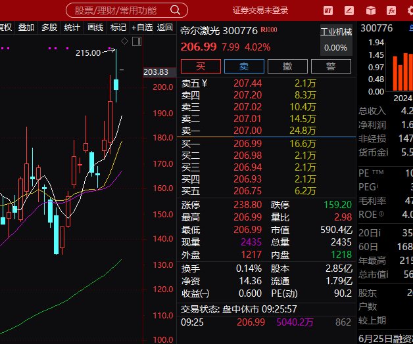Screen dimensions: 413x344
Task: Click 卖一 price 207.00
Action: click(x=247, y=131)
